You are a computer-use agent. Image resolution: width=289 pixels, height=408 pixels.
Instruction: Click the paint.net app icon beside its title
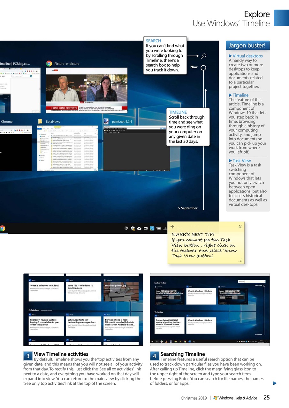coord(106,121)
